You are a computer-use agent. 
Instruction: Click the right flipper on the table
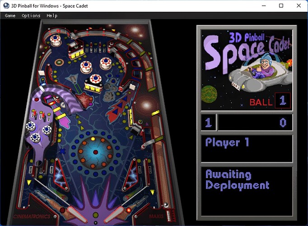click(x=114, y=214)
